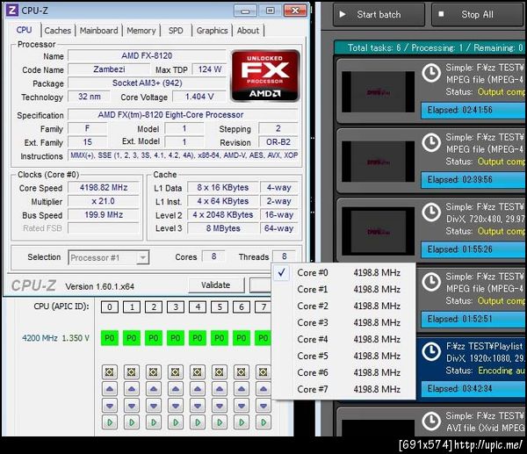Open the About tab in CPU-Z
This screenshot has height=454, width=527.
248,31
